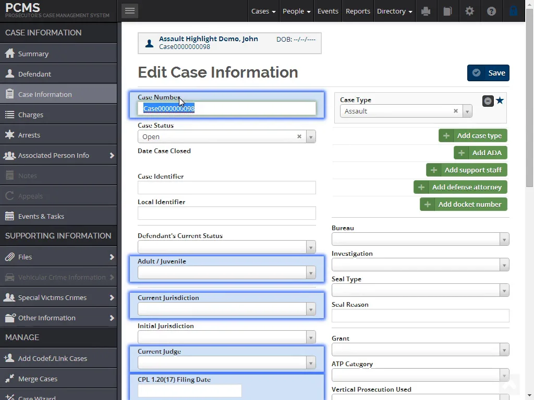Expand Associated Person Info submenu
The width and height of the screenshot is (534, 400).
112,155
